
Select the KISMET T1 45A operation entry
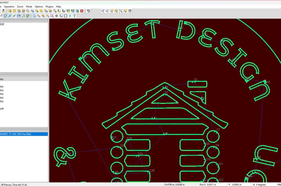click(x=24, y=134)
